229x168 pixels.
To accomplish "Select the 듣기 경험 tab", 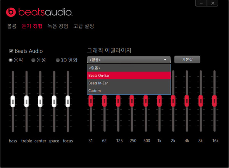I will [32, 26].
